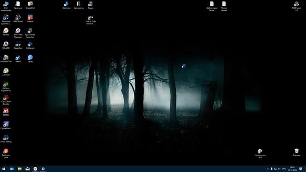Open the clock and date flyout
The width and height of the screenshot is (306, 172).
[292, 169]
